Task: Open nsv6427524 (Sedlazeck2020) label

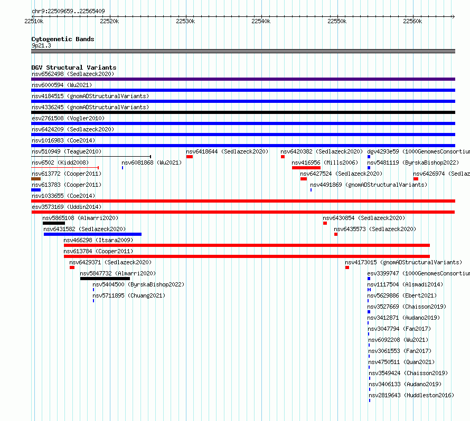Action: (341, 174)
